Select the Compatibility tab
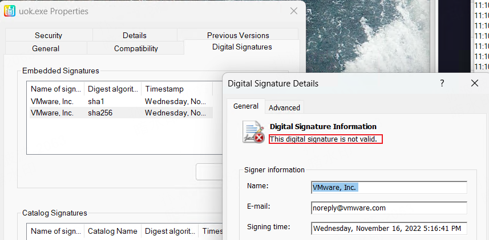Screen dimensions: 489x240 point(136,48)
